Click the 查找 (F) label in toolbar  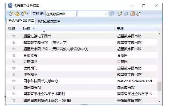(x=38, y=14)
